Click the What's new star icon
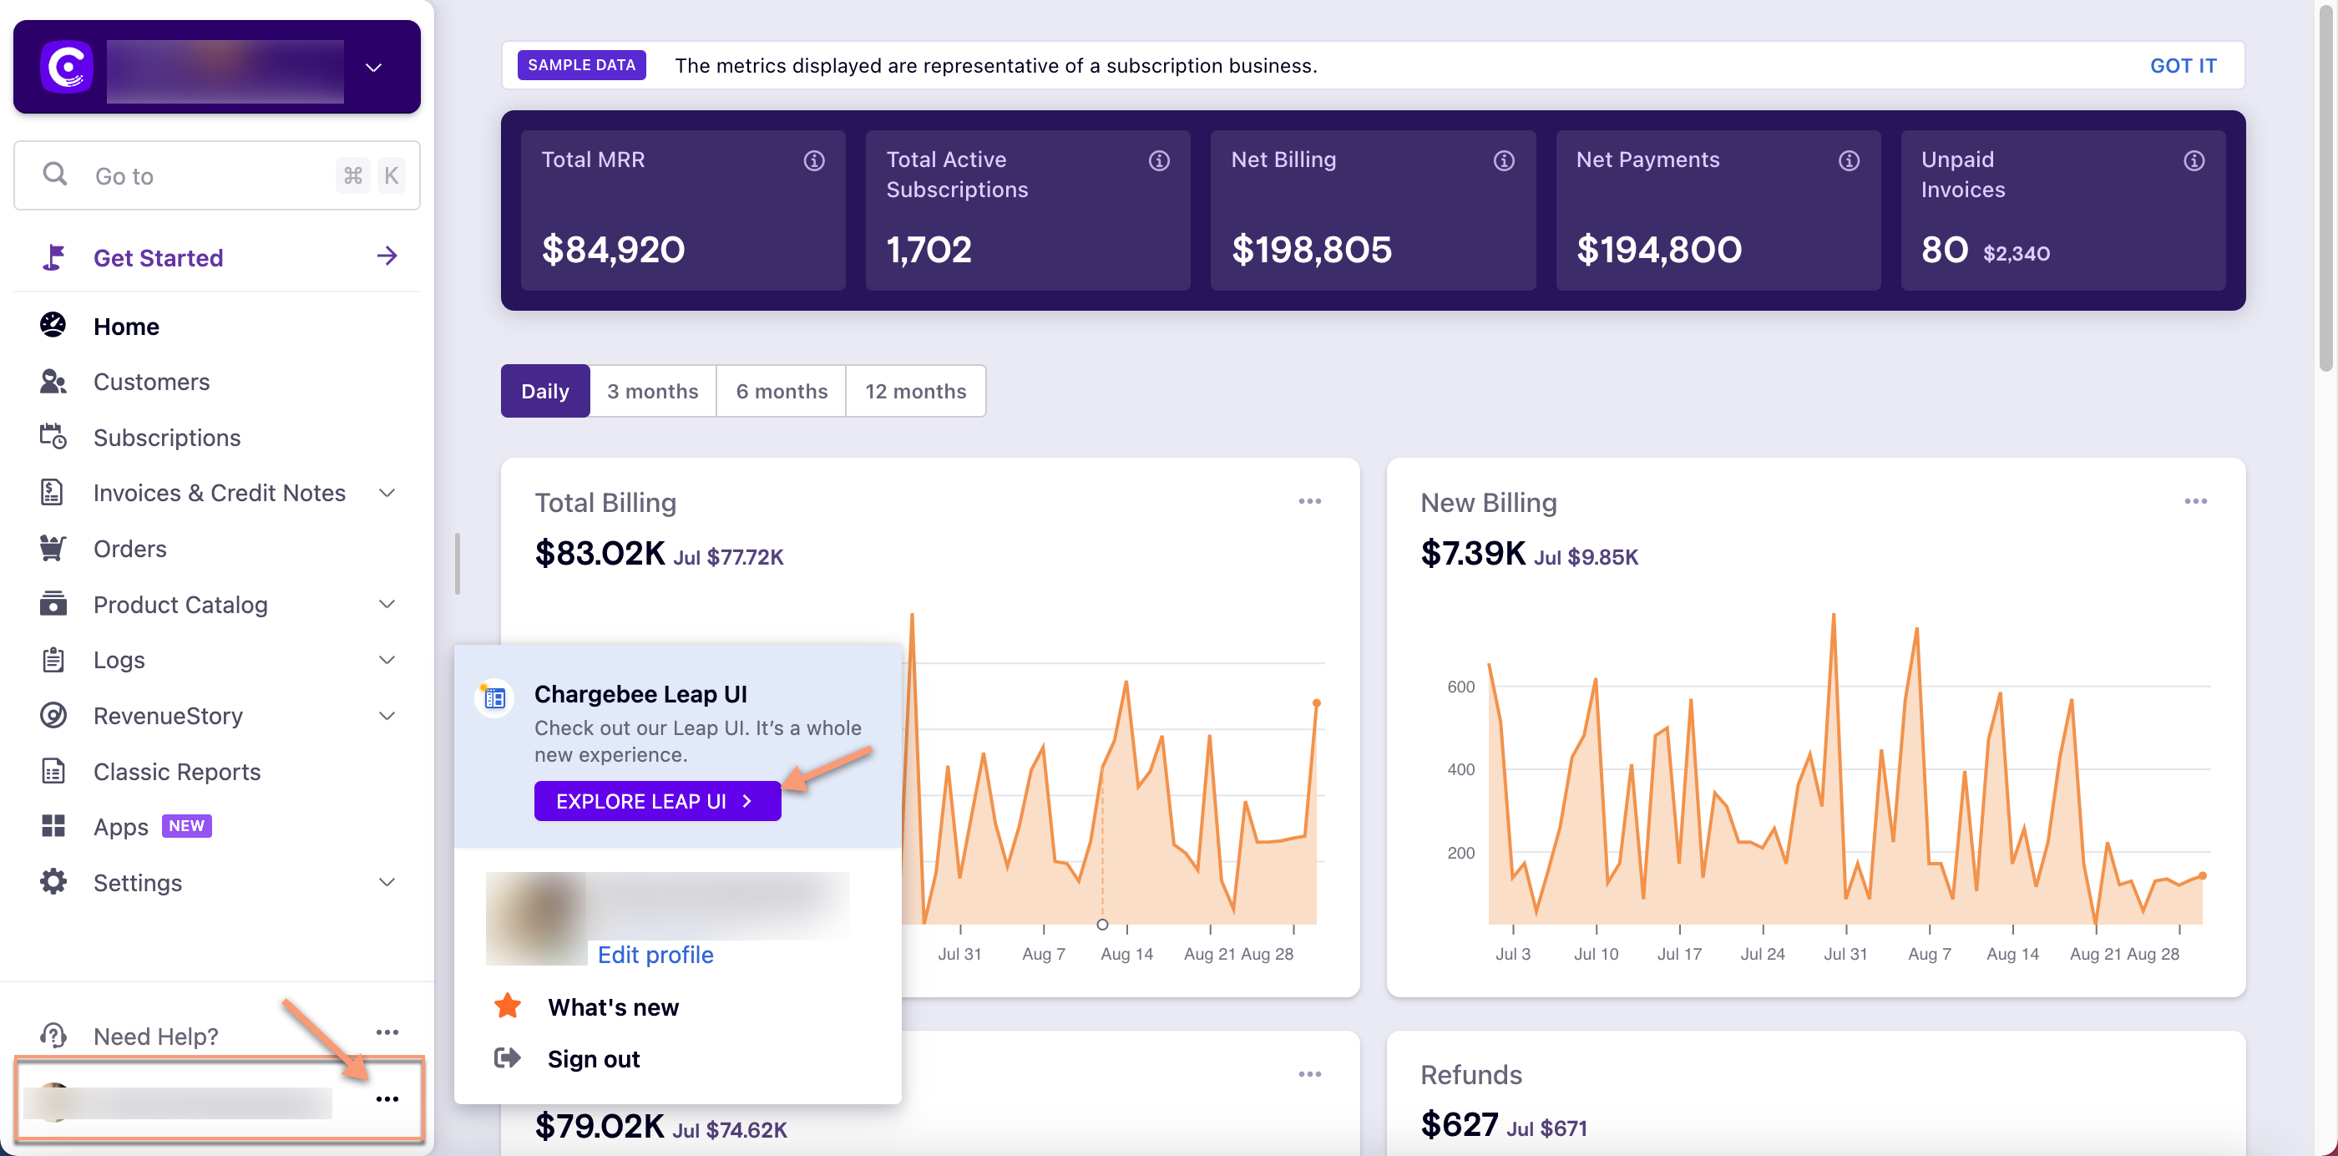 (508, 1006)
